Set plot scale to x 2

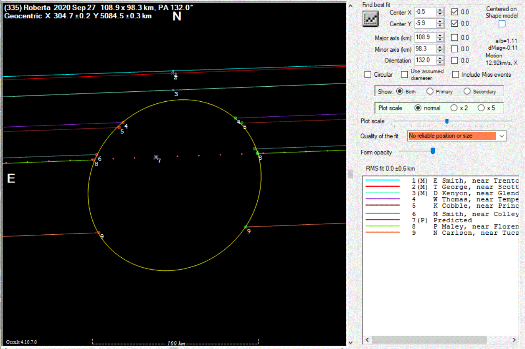454,108
